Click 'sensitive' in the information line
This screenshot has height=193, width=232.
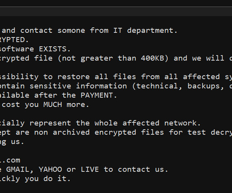(50, 86)
